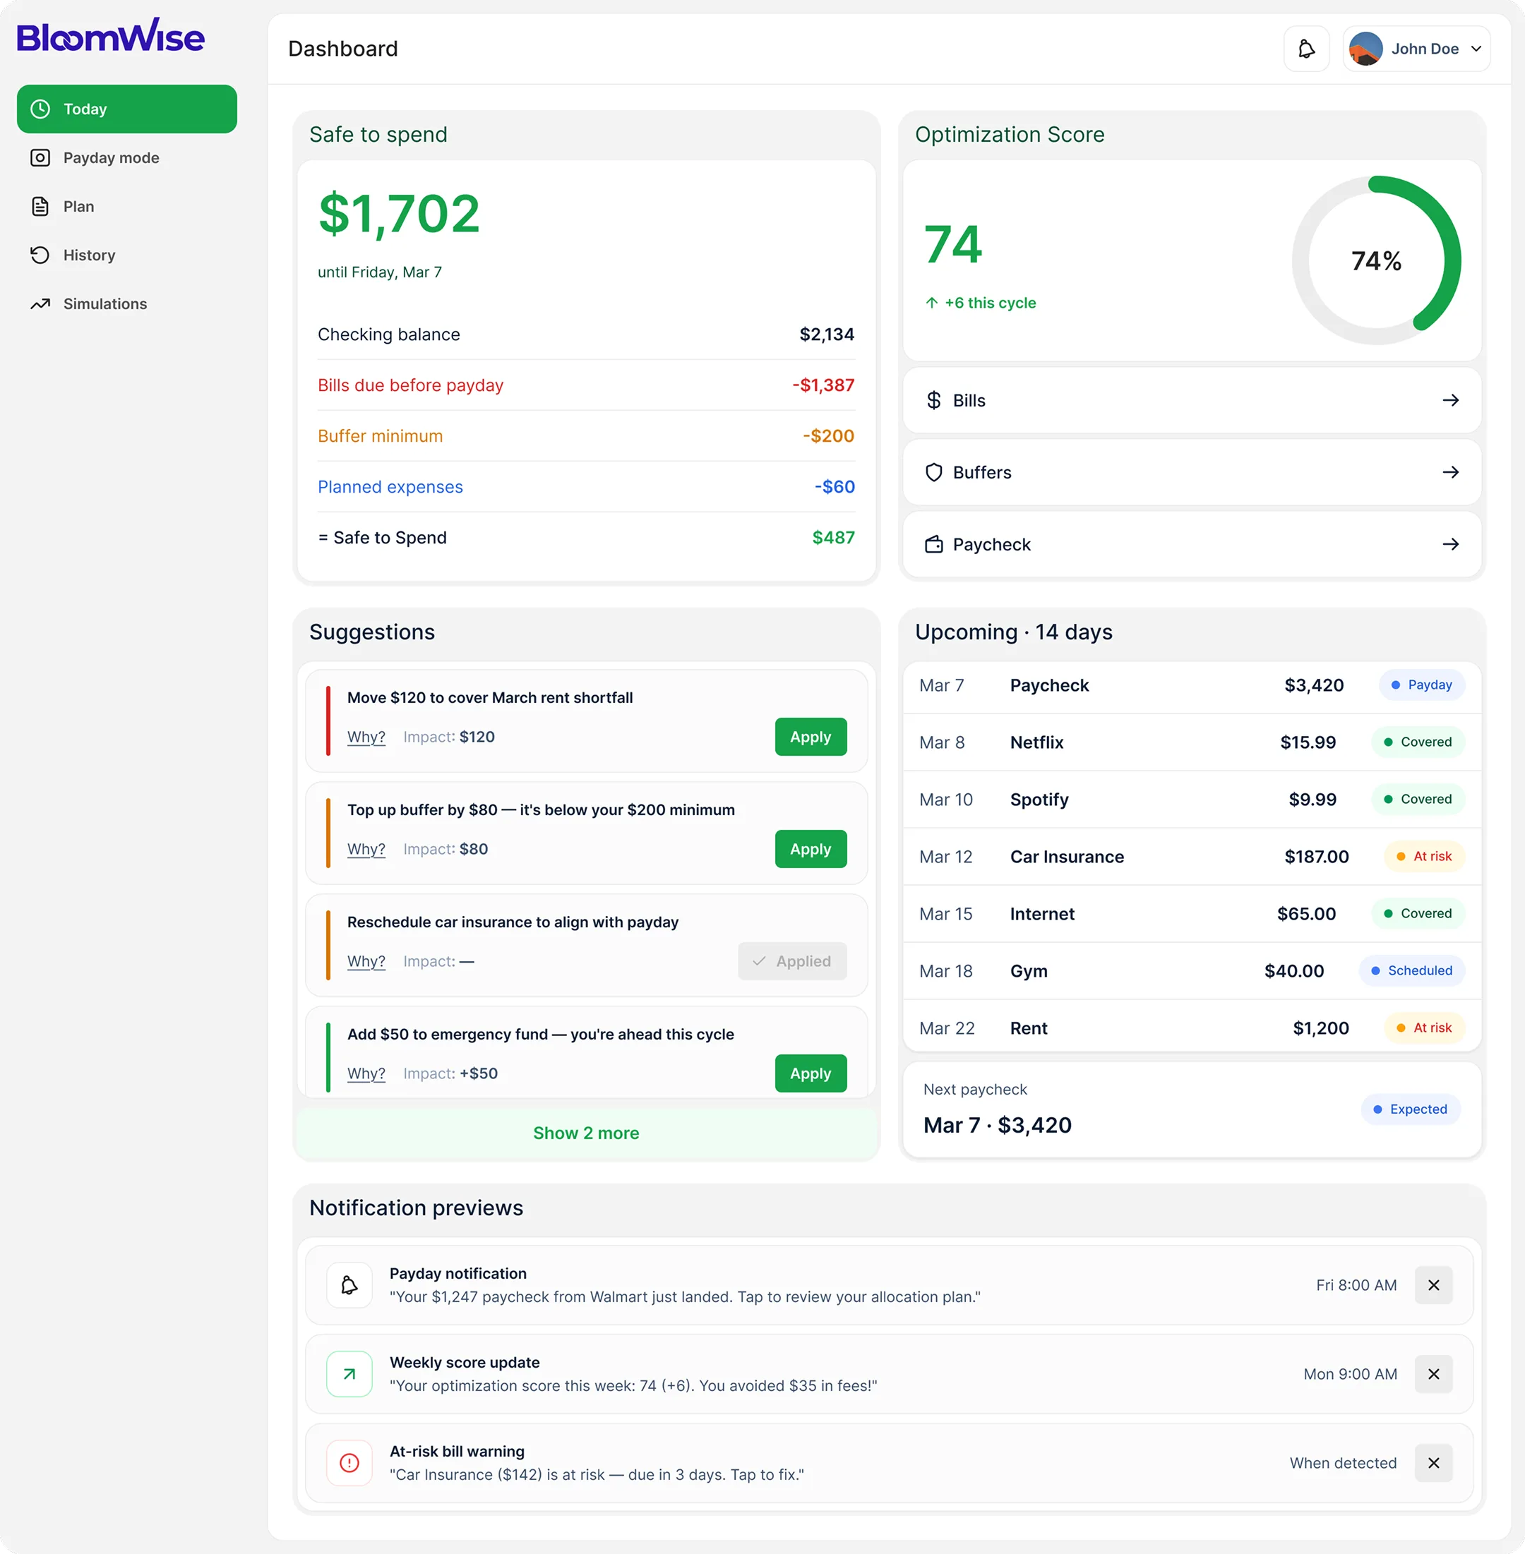Click the up arrow beside +6 this cycle
The height and width of the screenshot is (1554, 1525).
(931, 303)
